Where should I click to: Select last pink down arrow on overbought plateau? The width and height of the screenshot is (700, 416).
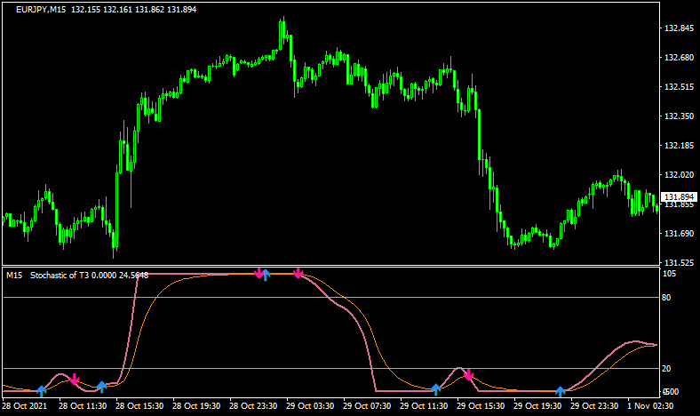point(298,273)
